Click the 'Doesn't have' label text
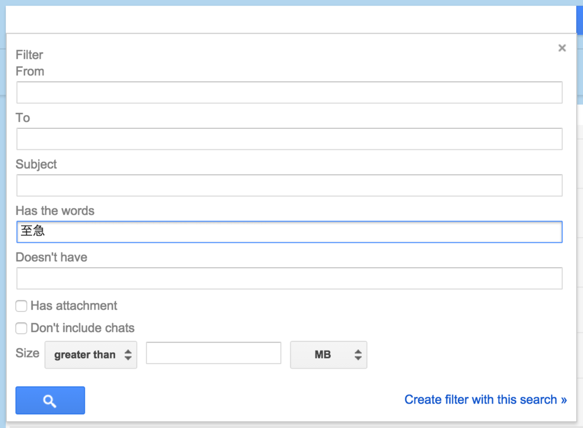This screenshot has height=428, width=583. pyautogui.click(x=52, y=257)
